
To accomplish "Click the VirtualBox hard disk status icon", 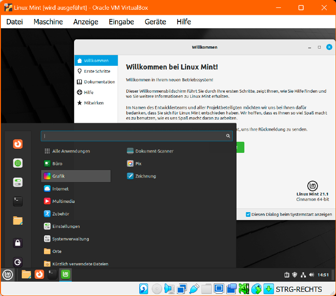I will point(143,289).
